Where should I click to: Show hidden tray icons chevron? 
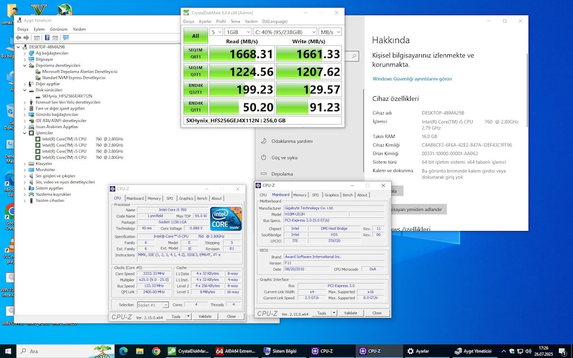pyautogui.click(x=504, y=351)
